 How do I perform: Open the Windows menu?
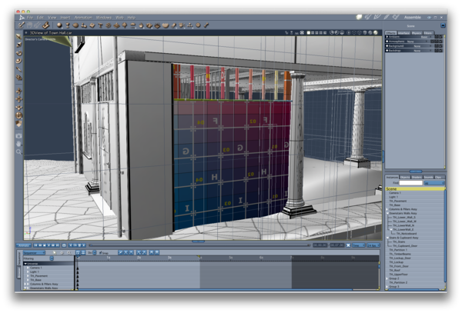click(103, 18)
